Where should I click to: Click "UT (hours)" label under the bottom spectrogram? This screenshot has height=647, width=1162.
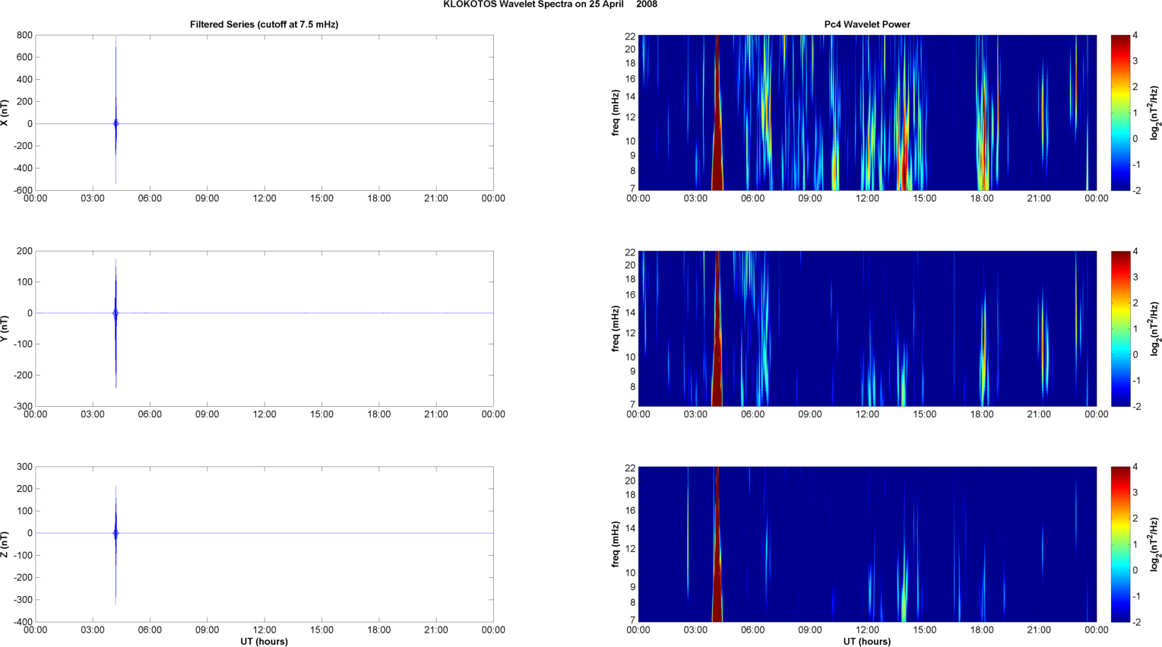tap(867, 642)
